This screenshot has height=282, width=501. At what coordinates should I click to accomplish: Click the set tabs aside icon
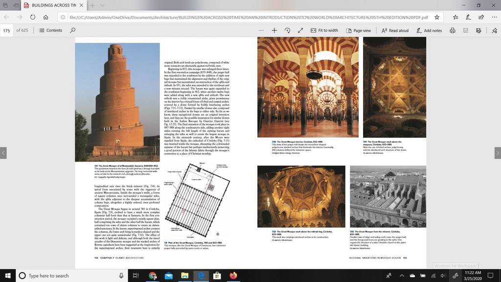coord(16,5)
